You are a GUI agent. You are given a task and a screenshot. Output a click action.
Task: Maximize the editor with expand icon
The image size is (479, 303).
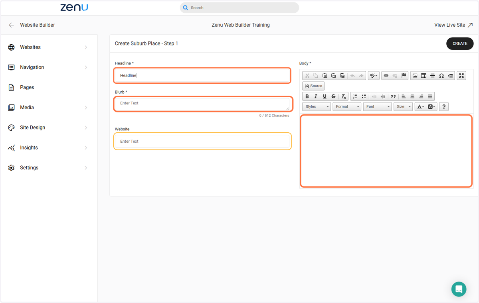[461, 76]
